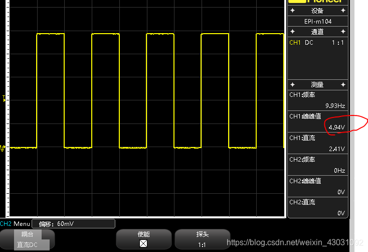Click the CH1 ground reference marker
This screenshot has width=368, height=252.
(3, 148)
